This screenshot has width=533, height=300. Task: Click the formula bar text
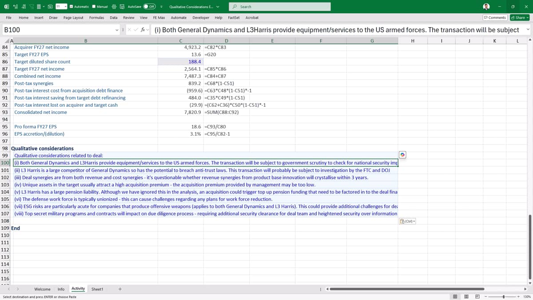(337, 30)
